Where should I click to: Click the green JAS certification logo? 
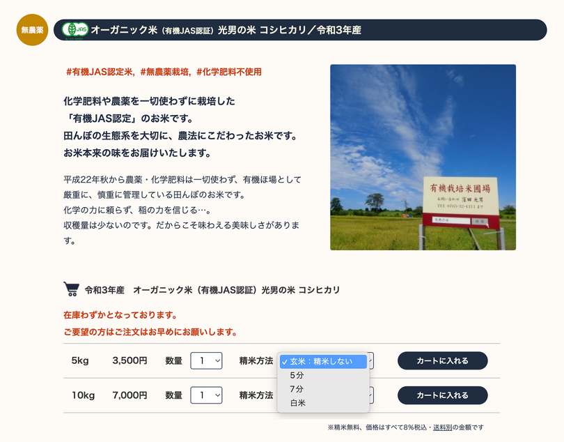pyautogui.click(x=75, y=30)
